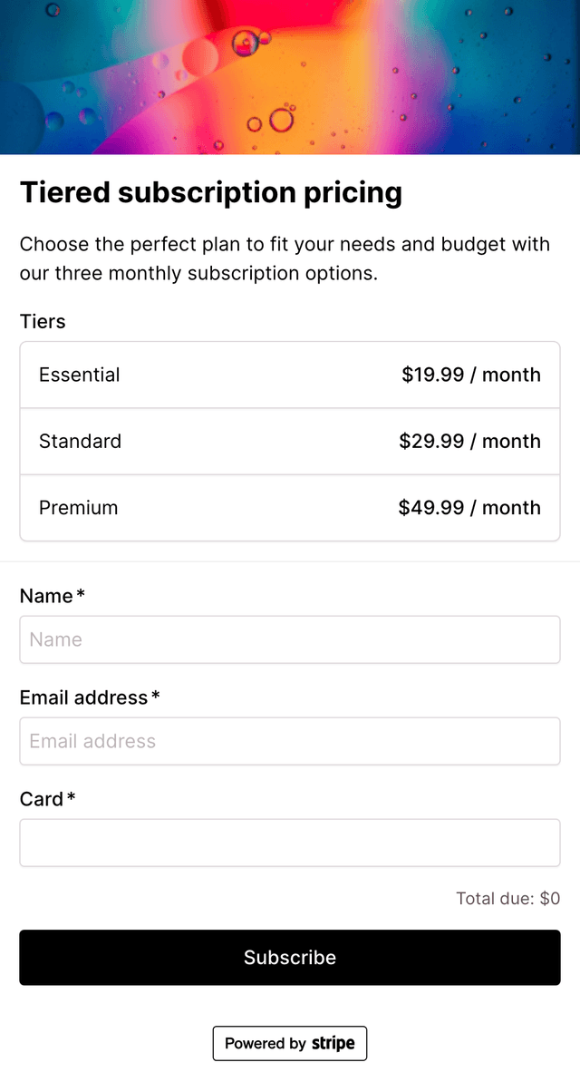Screen dimensions: 580x1082
Task: Click the Subscribe button
Action: 290,957
